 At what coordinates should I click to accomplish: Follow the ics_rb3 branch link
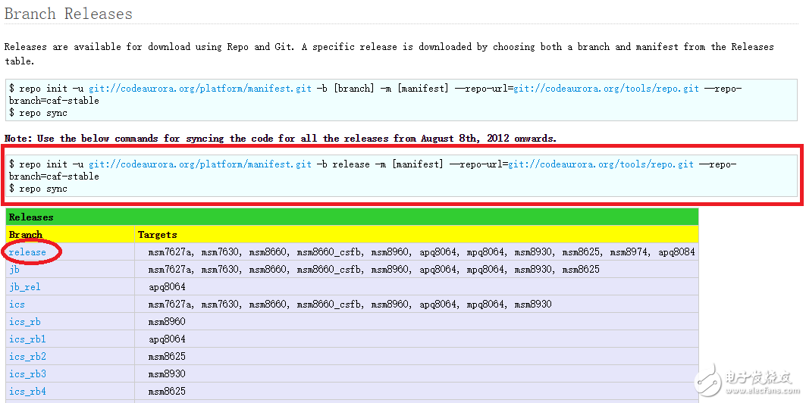27,374
